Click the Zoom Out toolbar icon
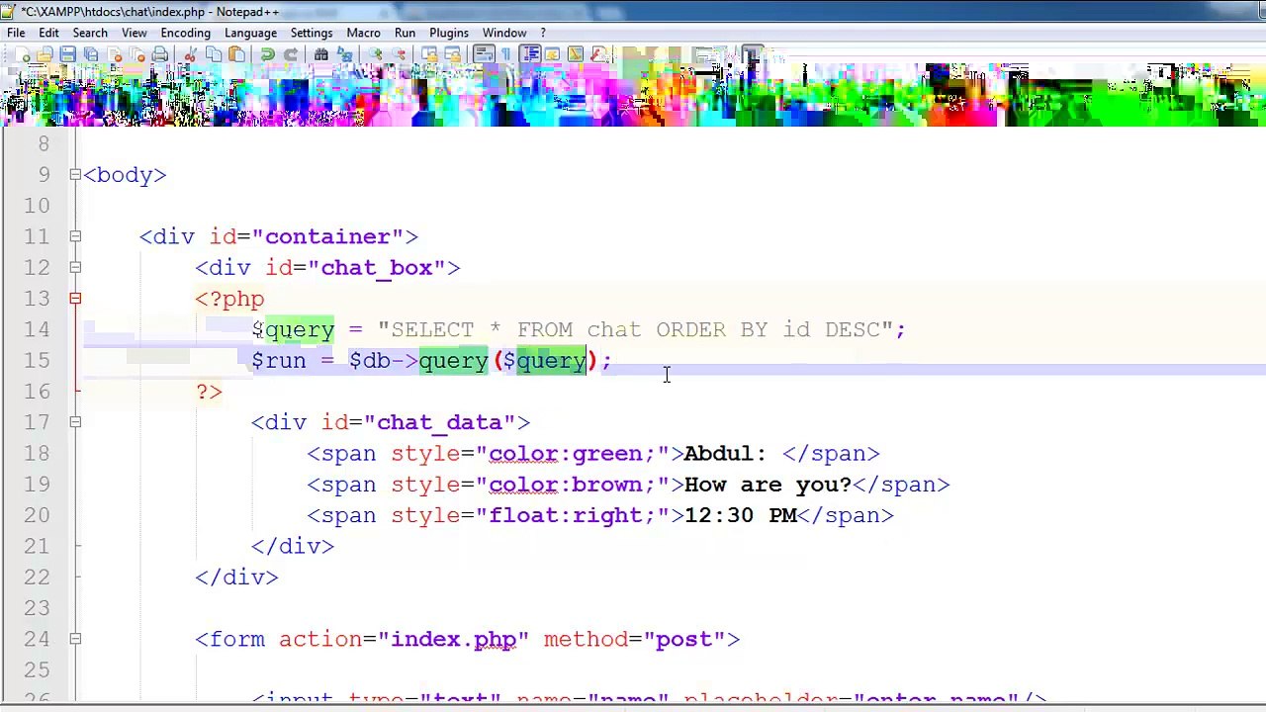 tap(399, 54)
